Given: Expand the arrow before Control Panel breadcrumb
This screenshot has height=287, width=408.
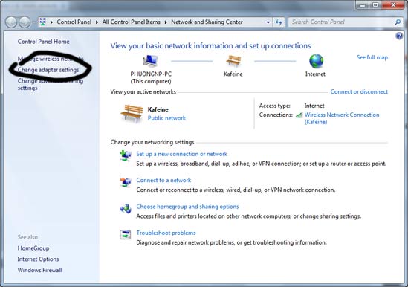Looking at the screenshot, I should [51, 22].
